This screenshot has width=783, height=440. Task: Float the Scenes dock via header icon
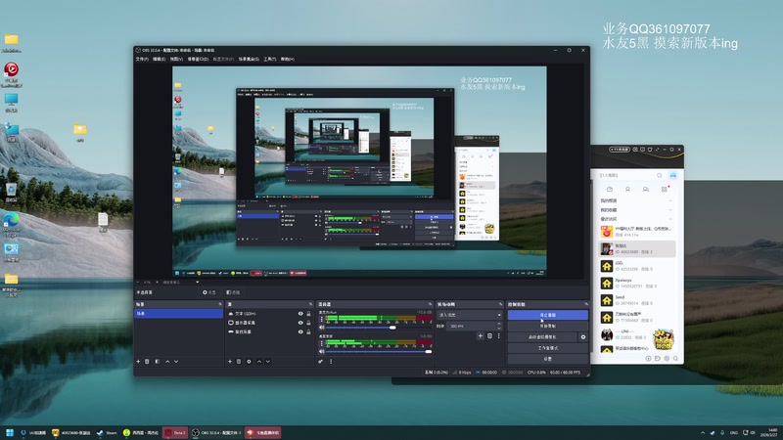pos(219,304)
